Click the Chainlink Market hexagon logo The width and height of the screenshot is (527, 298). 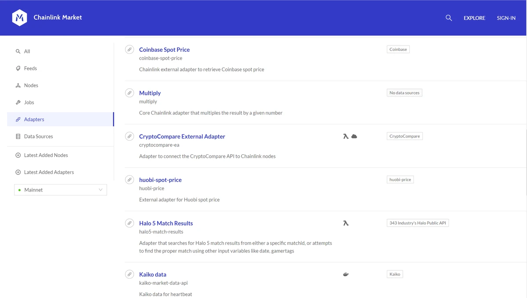pyautogui.click(x=19, y=18)
